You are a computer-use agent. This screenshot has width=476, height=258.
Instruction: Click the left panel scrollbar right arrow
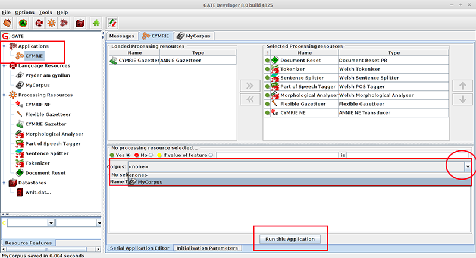[98, 250]
